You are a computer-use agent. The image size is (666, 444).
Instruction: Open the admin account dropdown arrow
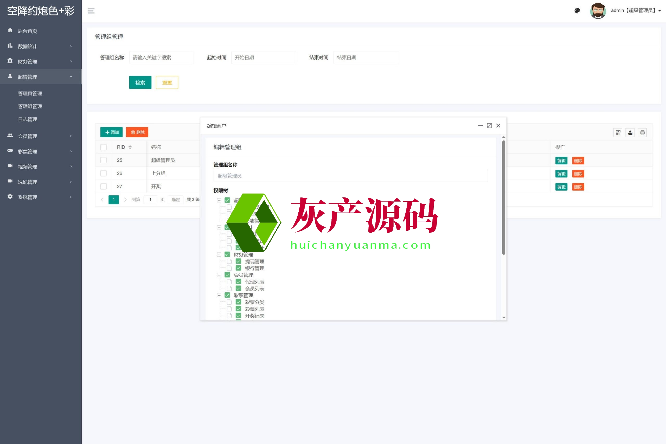pyautogui.click(x=659, y=11)
